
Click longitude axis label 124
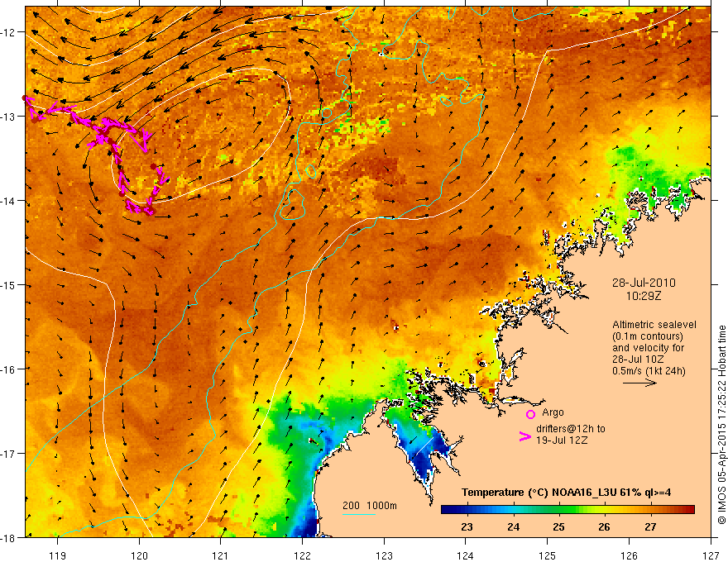point(466,555)
